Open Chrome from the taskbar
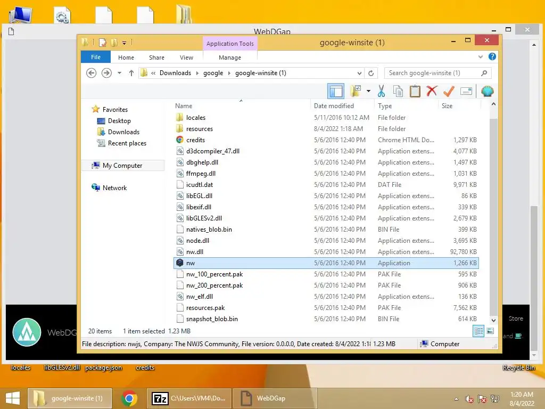This screenshot has width=545, height=409. [129, 398]
